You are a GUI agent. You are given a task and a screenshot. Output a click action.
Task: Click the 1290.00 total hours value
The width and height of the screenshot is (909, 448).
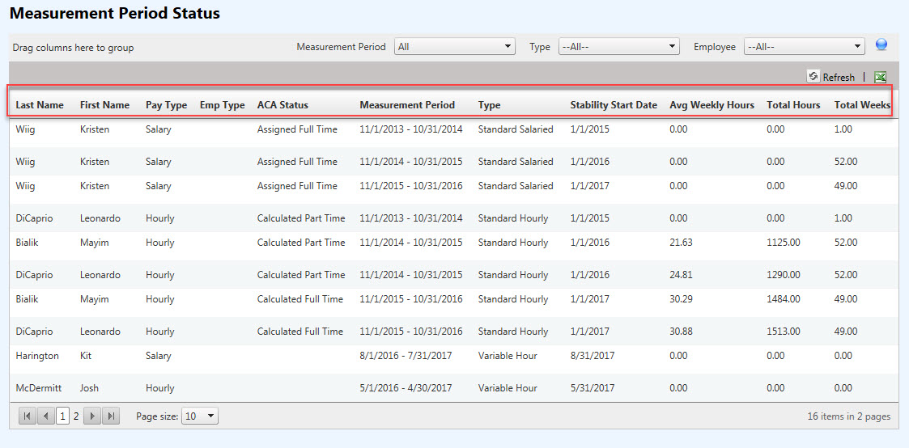(784, 275)
